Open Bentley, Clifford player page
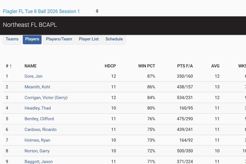Image resolution: width=246 pixels, height=164 pixels. (39, 119)
